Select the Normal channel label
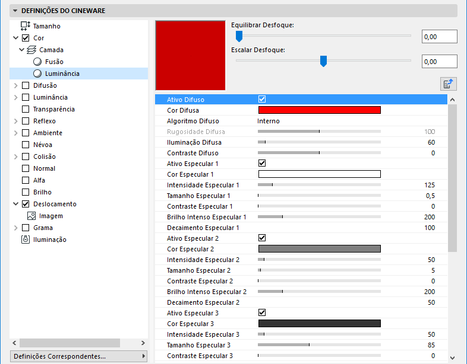The width and height of the screenshot is (467, 364). click(x=44, y=168)
